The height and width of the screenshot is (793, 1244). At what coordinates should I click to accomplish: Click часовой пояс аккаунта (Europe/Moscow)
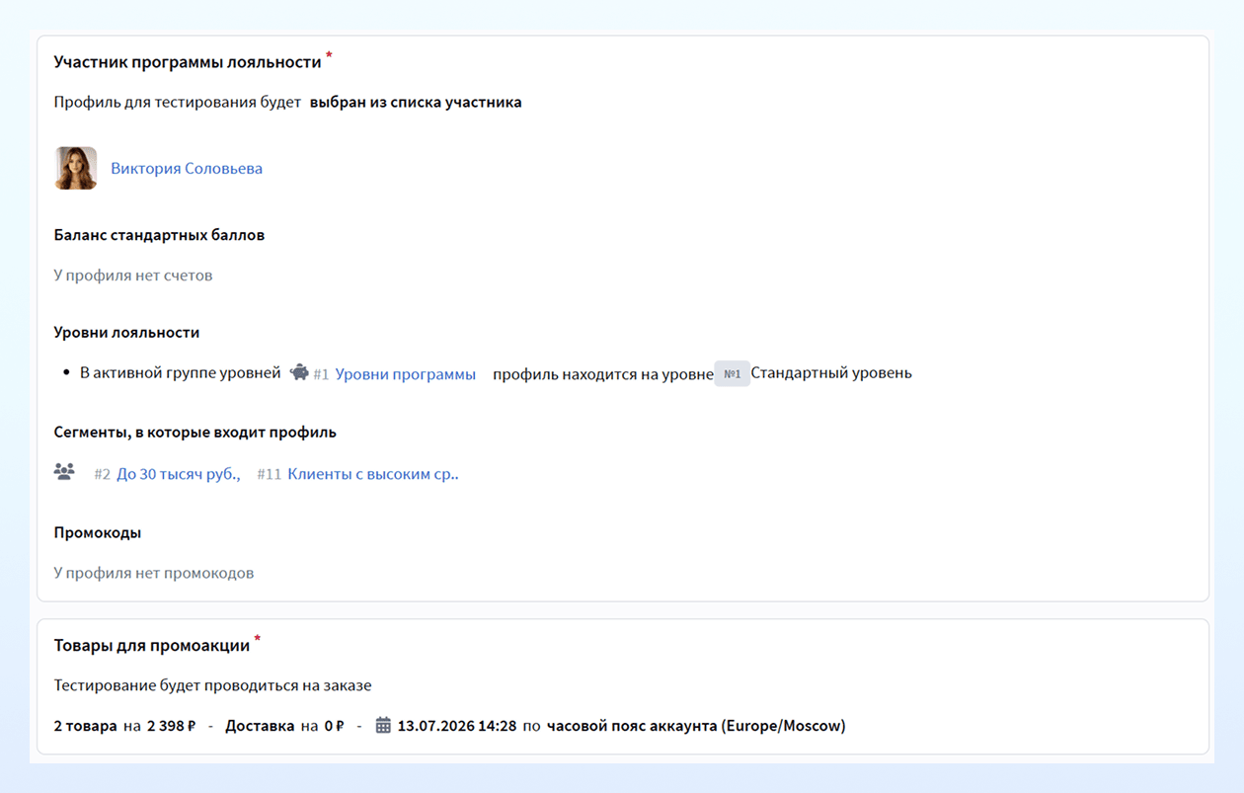click(696, 726)
